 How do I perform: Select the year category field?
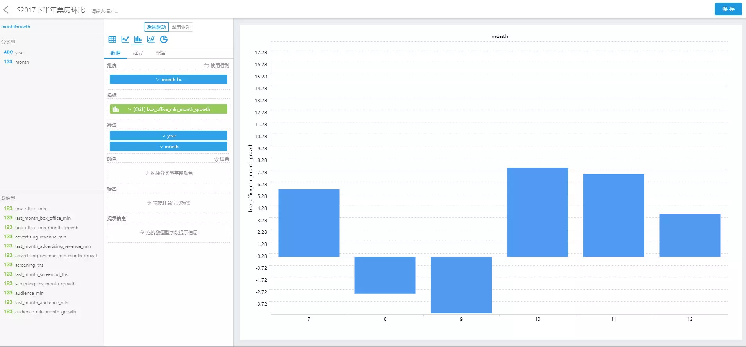tap(20, 53)
